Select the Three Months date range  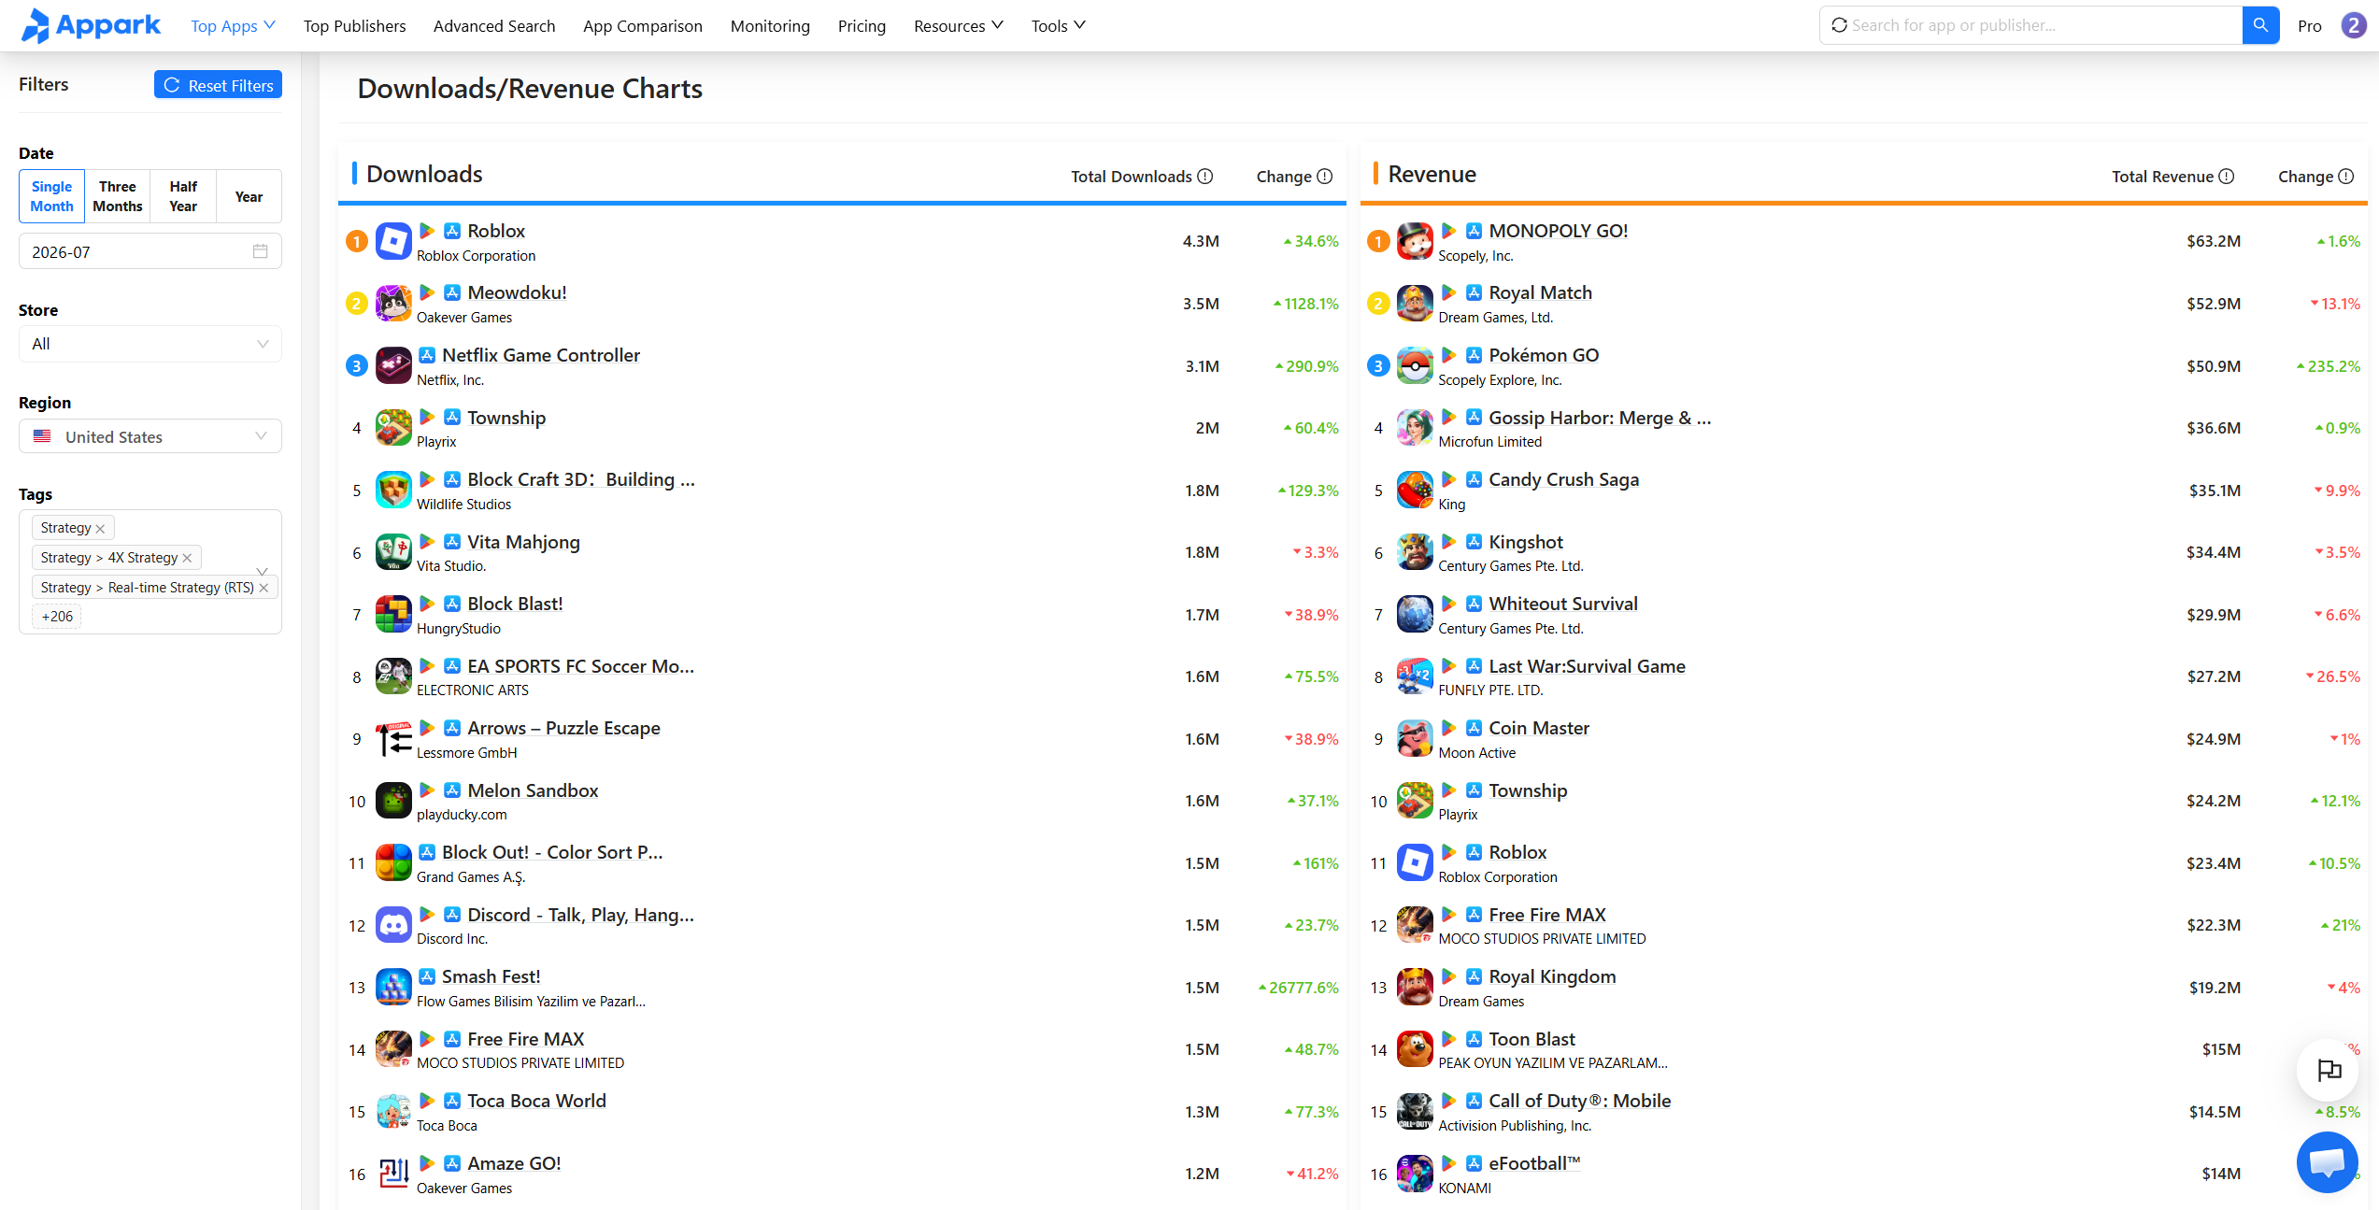[118, 196]
